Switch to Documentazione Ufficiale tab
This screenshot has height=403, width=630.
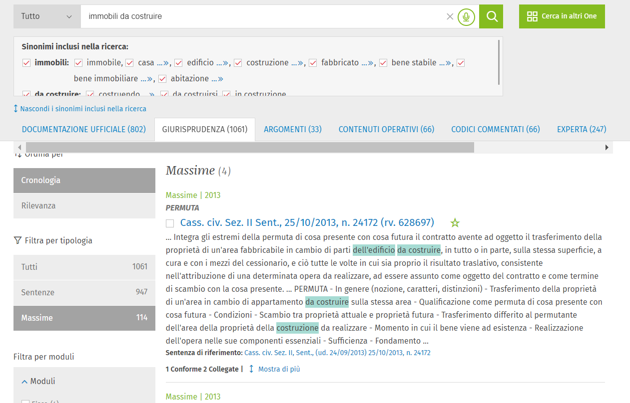point(83,129)
